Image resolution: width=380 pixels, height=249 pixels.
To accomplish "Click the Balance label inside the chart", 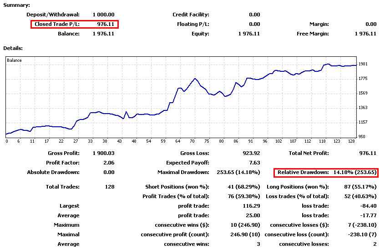I will (14, 60).
